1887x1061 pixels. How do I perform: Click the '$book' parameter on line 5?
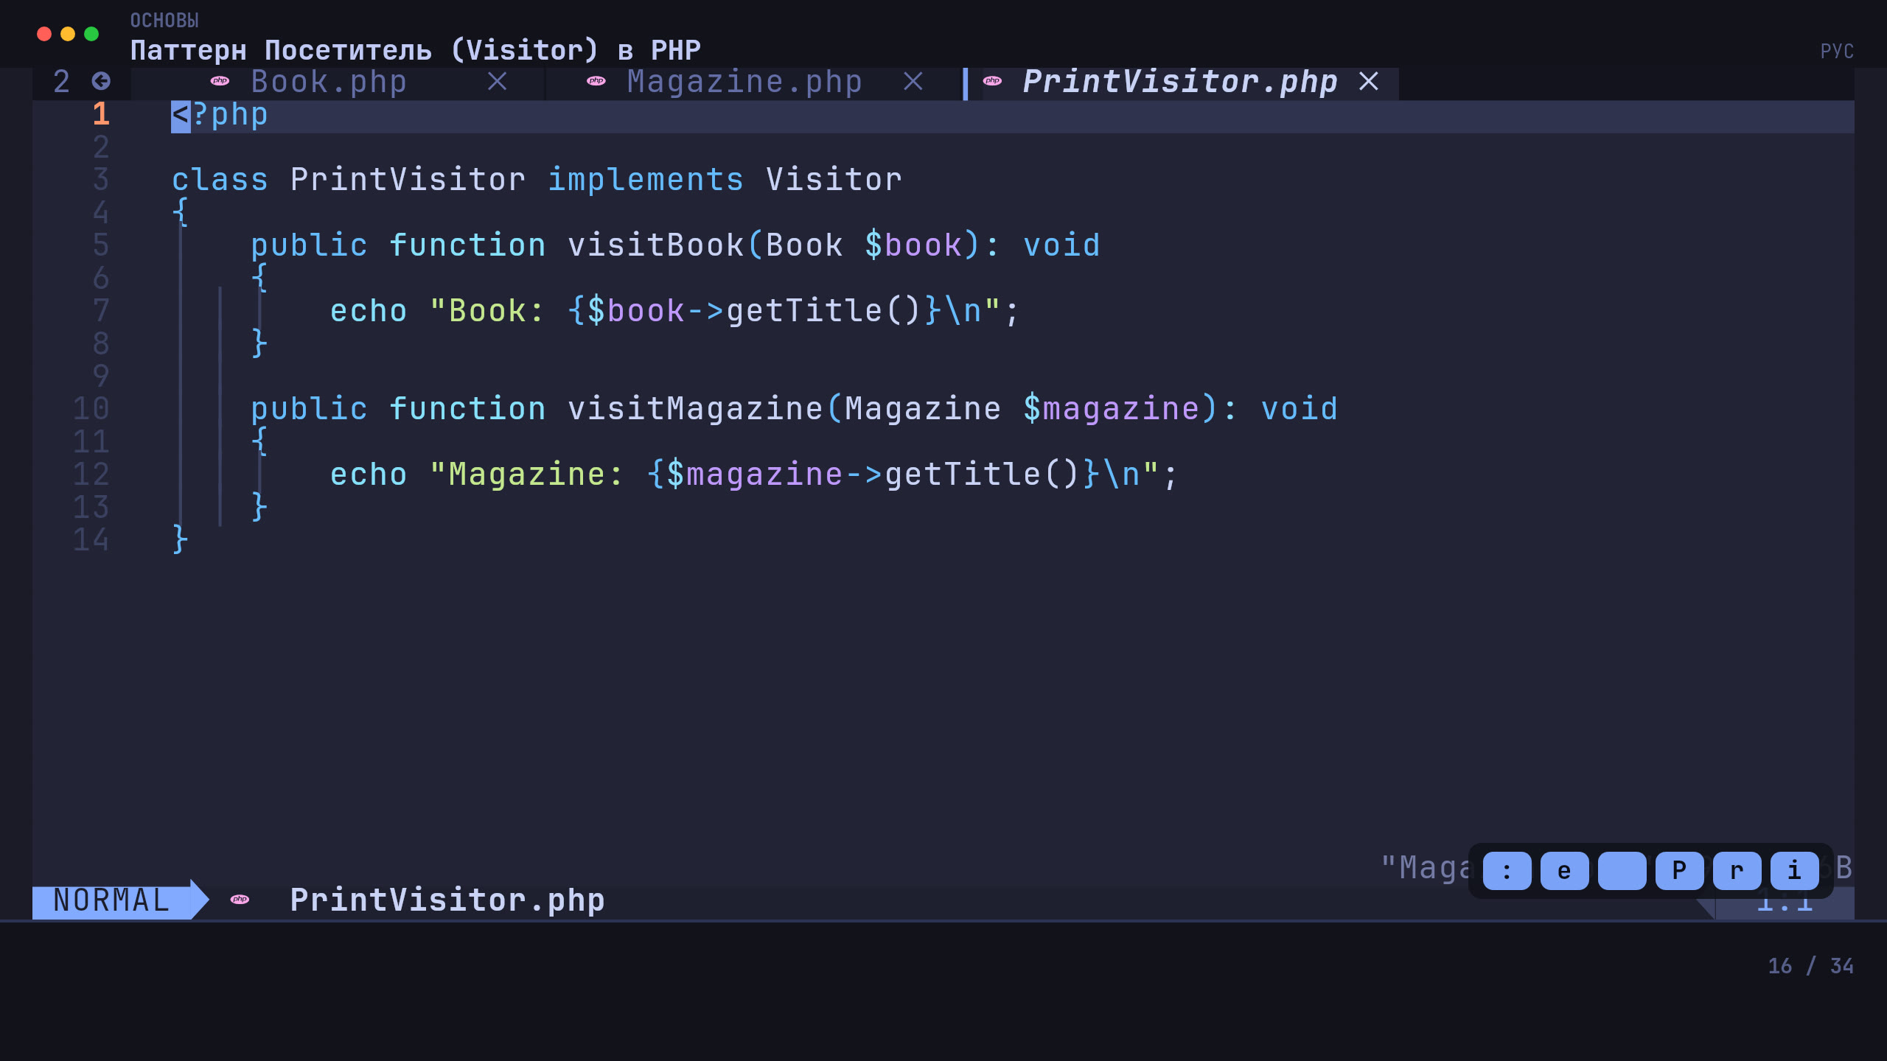pyautogui.click(x=913, y=245)
